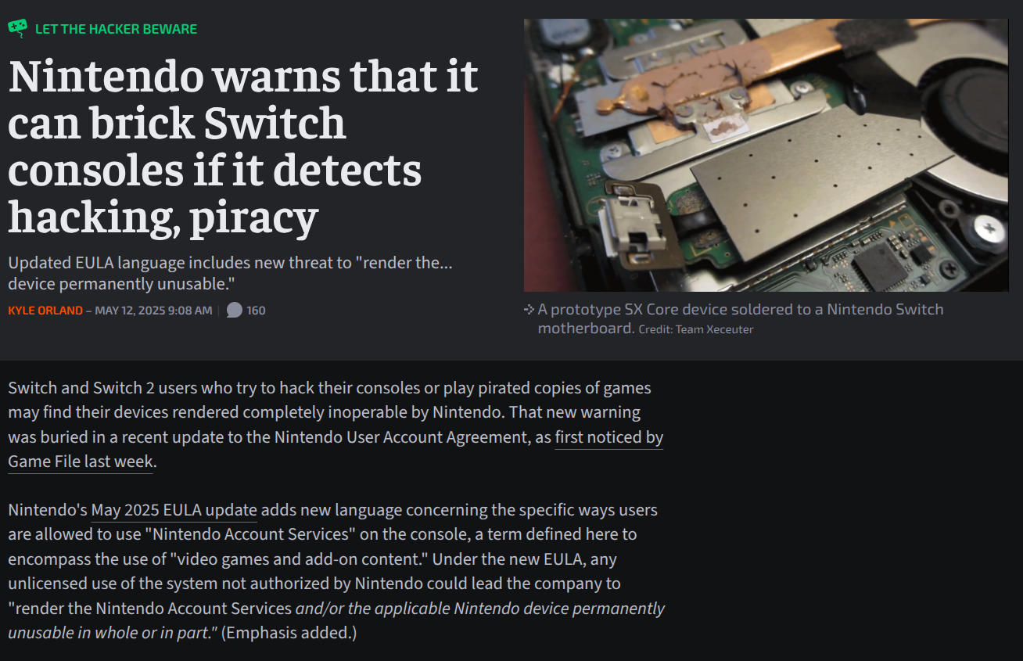Image resolution: width=1023 pixels, height=661 pixels.
Task: Click the paragraph starting "Switch and Switch 2 users"
Action: [x=336, y=425]
